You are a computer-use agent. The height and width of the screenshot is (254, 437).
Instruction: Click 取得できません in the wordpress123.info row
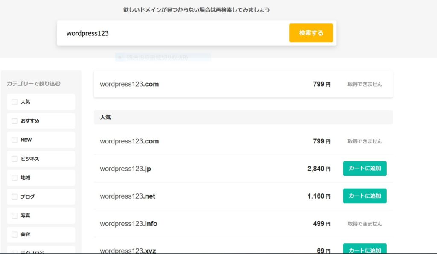364,224
